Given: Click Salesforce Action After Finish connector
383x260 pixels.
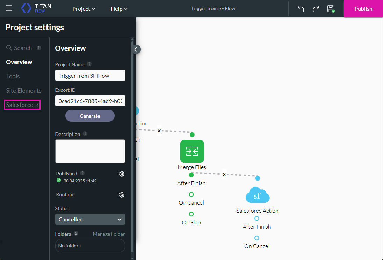Looking at the screenshot, I should pos(257,218).
